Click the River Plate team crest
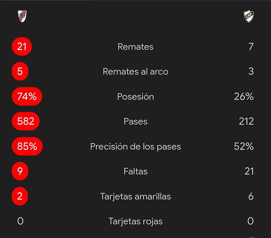271x238 pixels. [x=22, y=16]
